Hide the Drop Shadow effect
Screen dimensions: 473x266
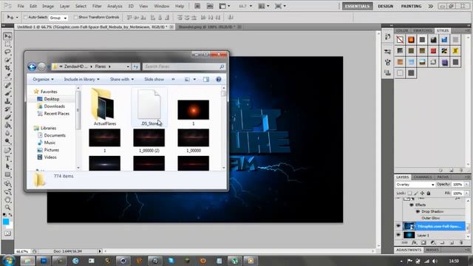pos(418,211)
